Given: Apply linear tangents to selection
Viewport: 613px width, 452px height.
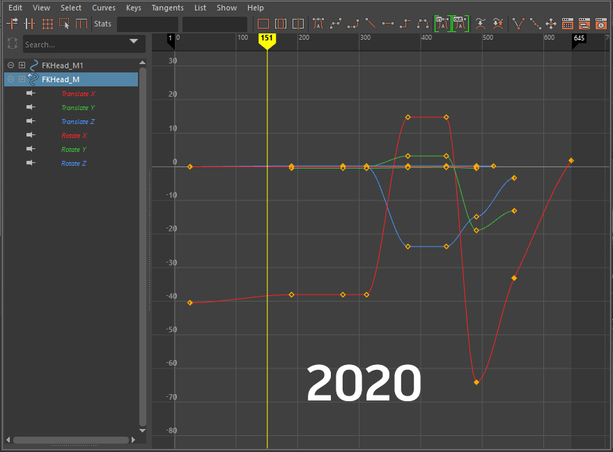Looking at the screenshot, I should [369, 23].
